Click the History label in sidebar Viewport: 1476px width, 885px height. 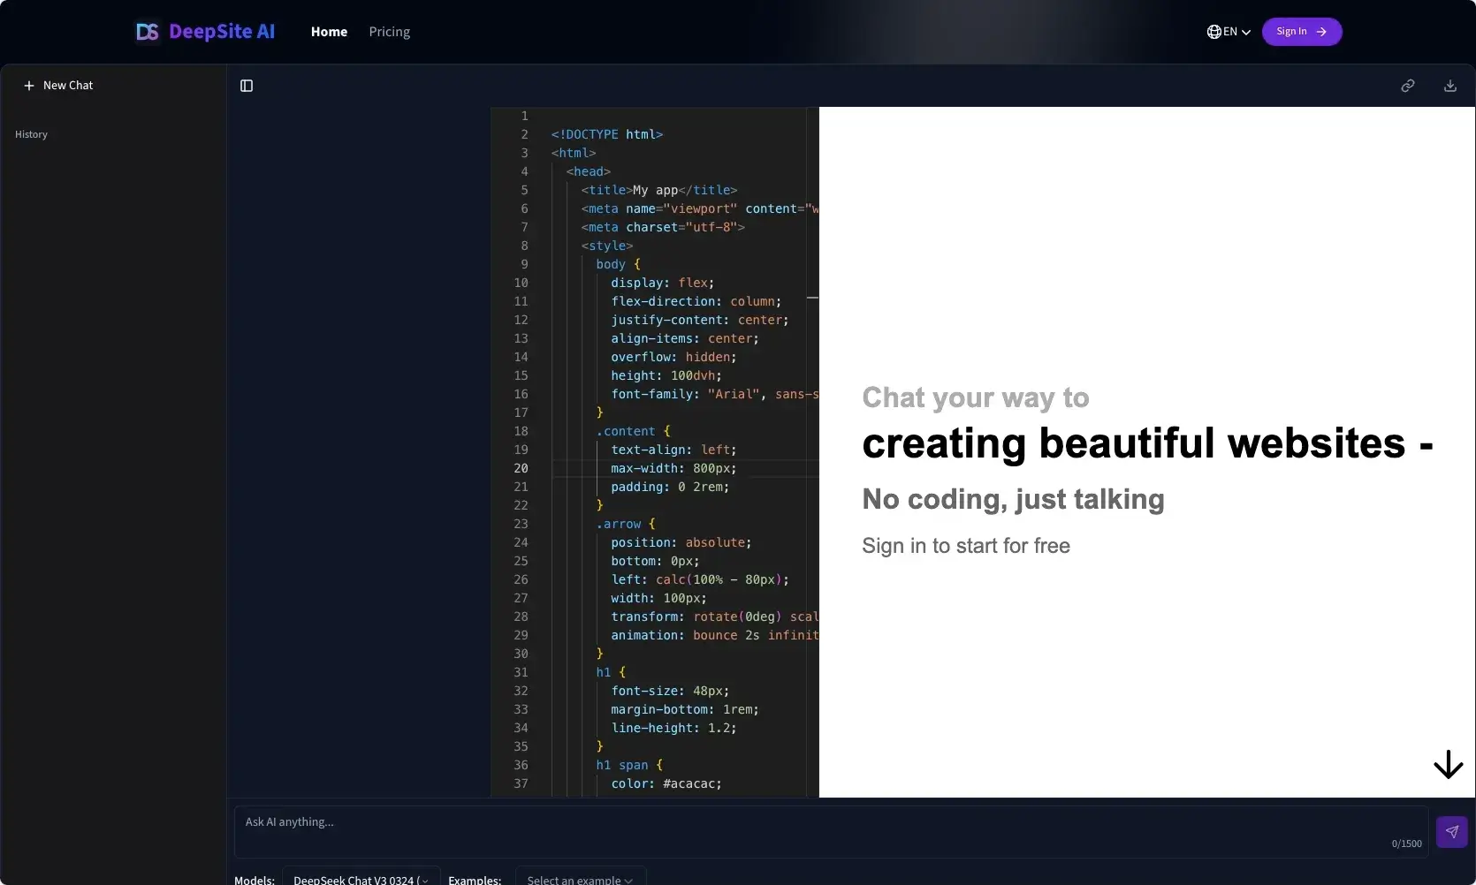point(31,134)
